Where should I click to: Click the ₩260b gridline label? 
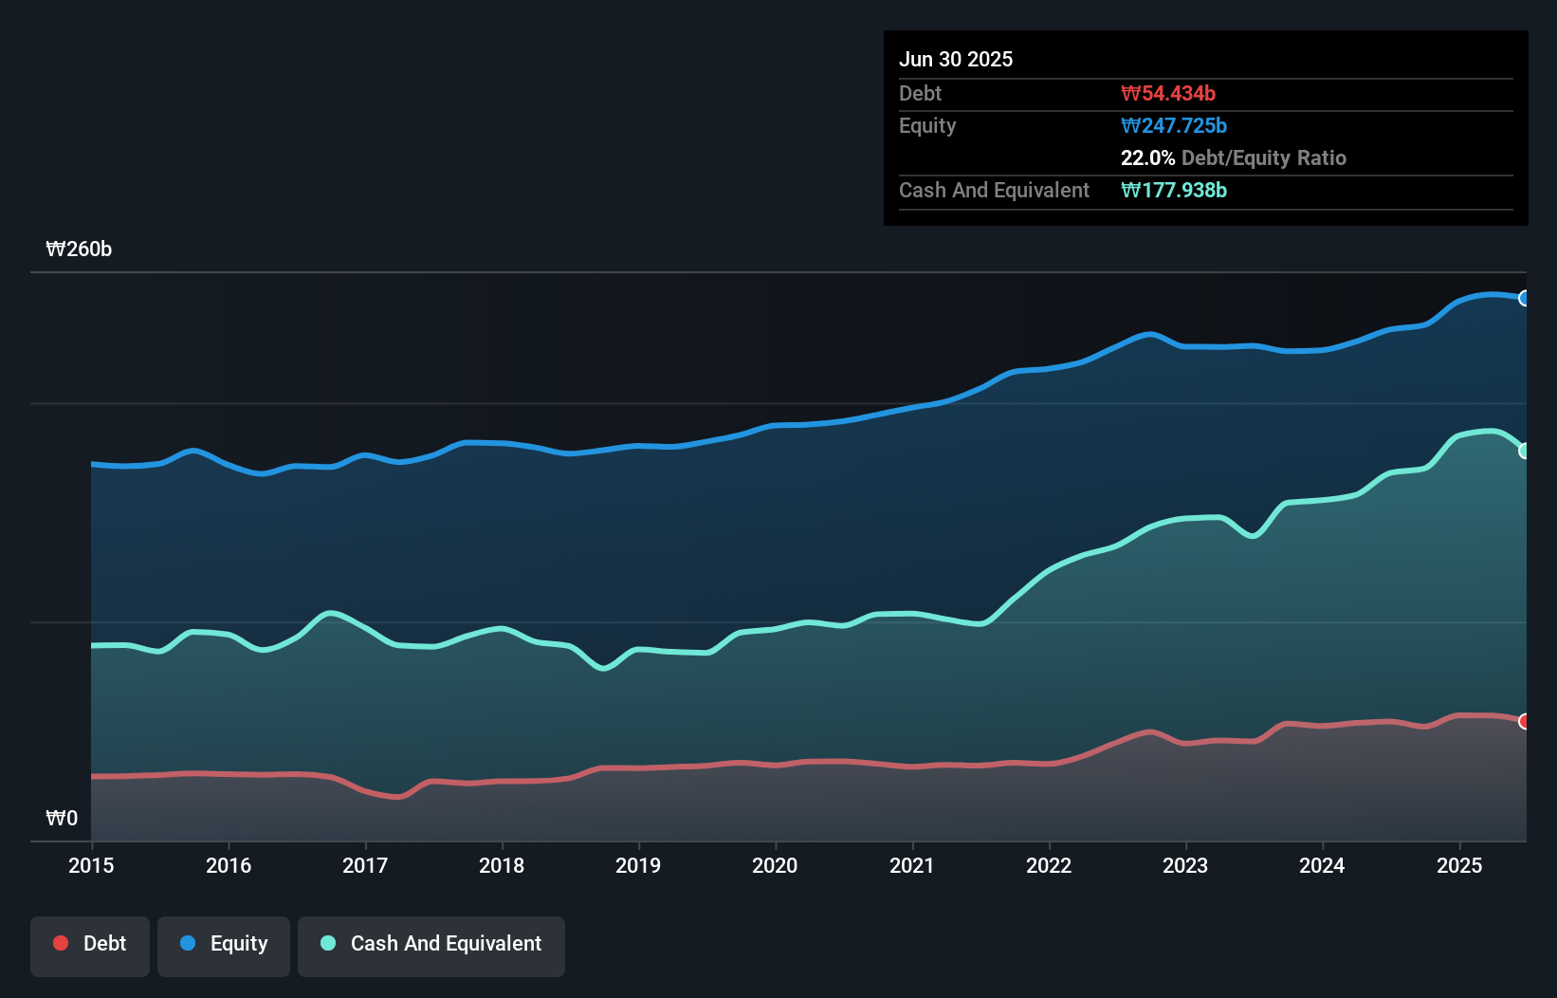[80, 249]
